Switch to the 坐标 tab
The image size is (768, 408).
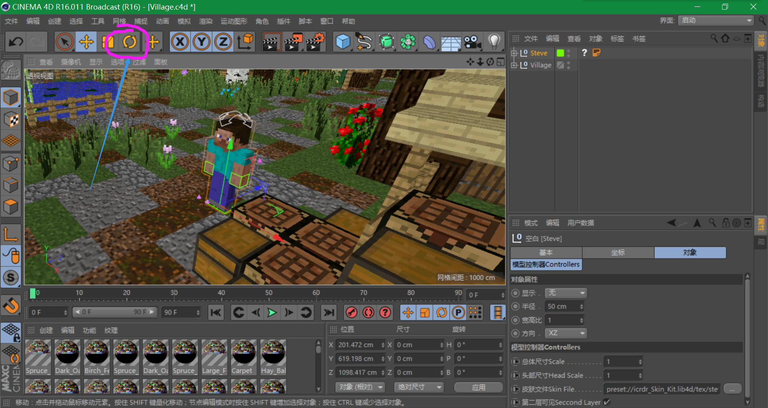click(618, 252)
